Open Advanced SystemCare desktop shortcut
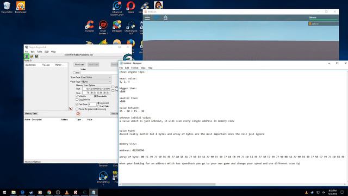This screenshot has height=196, width=348. point(117,9)
